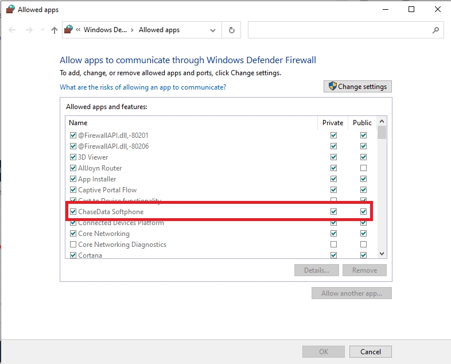
Task: Click the Allow another app... button
Action: (x=352, y=293)
